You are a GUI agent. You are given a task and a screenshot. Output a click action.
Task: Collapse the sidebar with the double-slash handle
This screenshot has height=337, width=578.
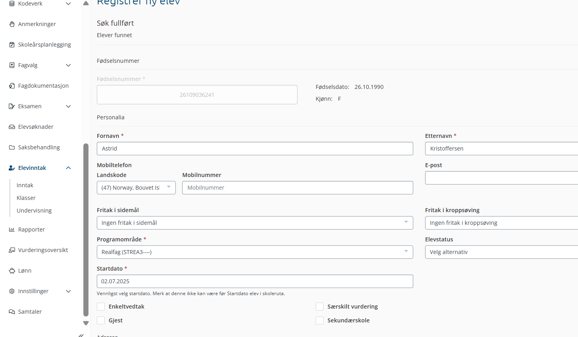tap(81, 335)
